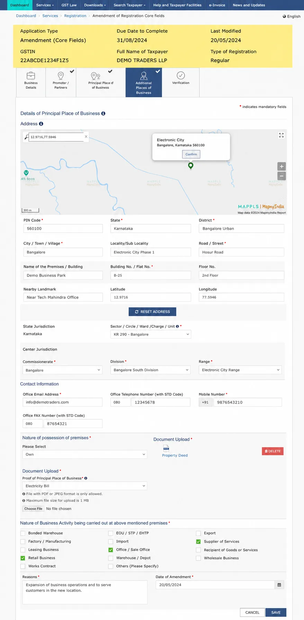Screen dimensions: 304x620
Task: Check the Export checkbox
Action: click(198, 533)
